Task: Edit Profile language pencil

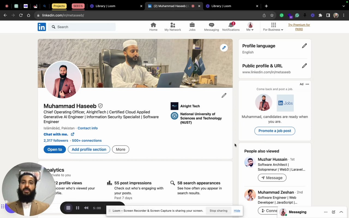Action: (x=304, y=46)
